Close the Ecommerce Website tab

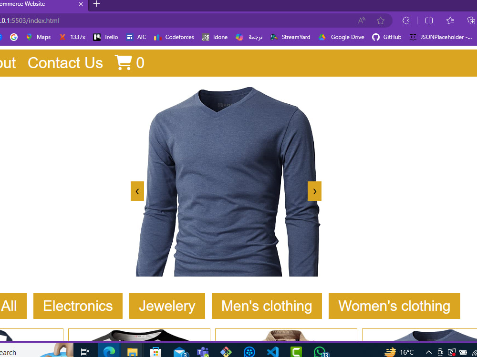point(81,4)
